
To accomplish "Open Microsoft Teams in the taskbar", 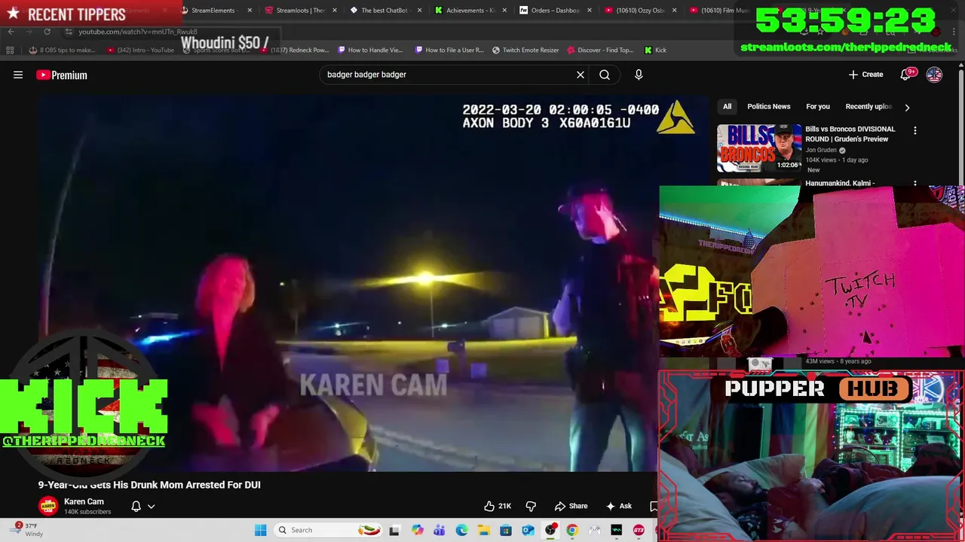I will [440, 530].
